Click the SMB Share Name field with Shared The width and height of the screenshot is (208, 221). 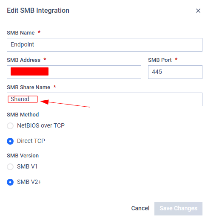point(105,99)
